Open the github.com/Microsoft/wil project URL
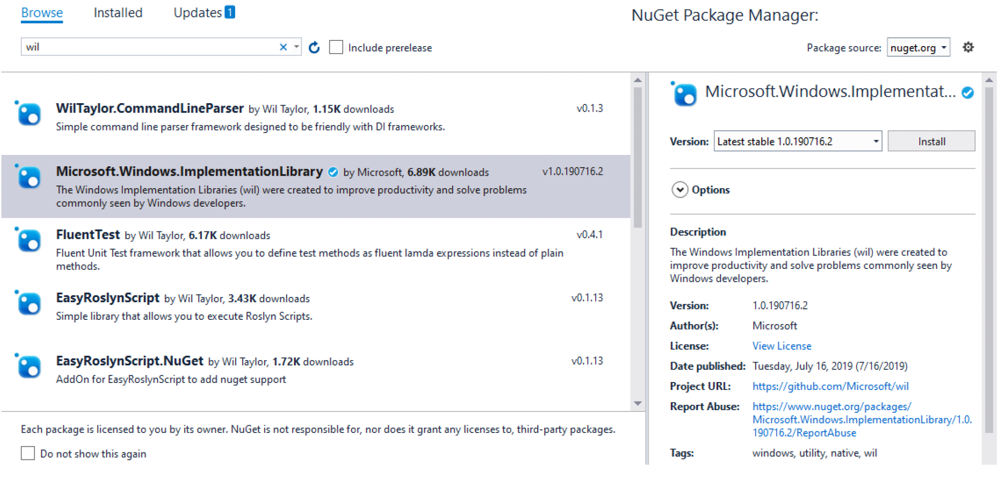This screenshot has width=1004, height=478. click(x=830, y=386)
